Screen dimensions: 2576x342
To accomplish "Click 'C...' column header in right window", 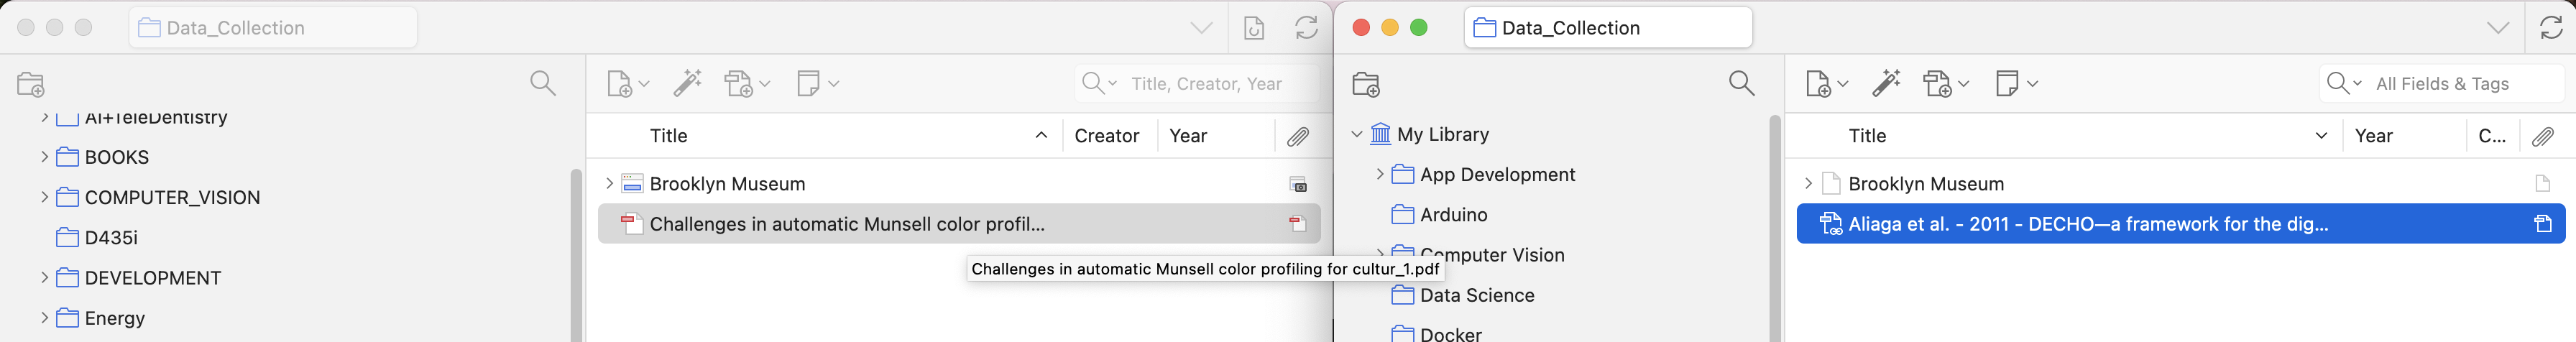I will [2492, 136].
